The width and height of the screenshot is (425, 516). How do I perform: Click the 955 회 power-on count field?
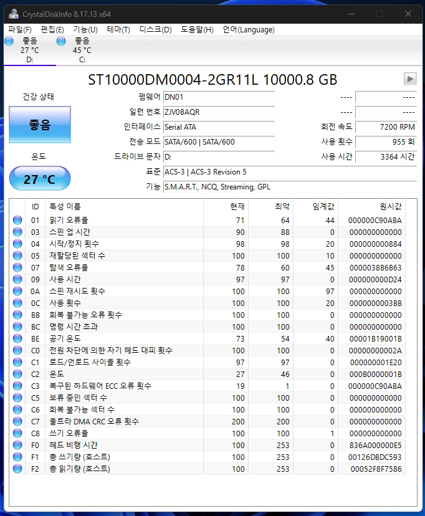(x=386, y=142)
